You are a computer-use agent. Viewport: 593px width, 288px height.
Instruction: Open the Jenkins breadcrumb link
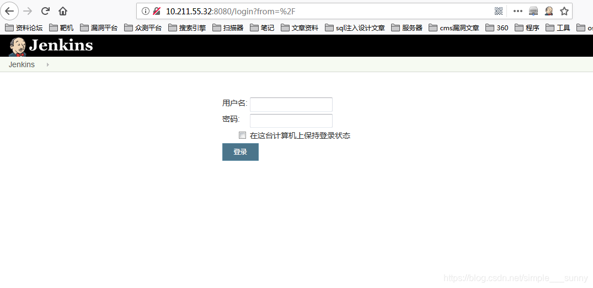[22, 64]
